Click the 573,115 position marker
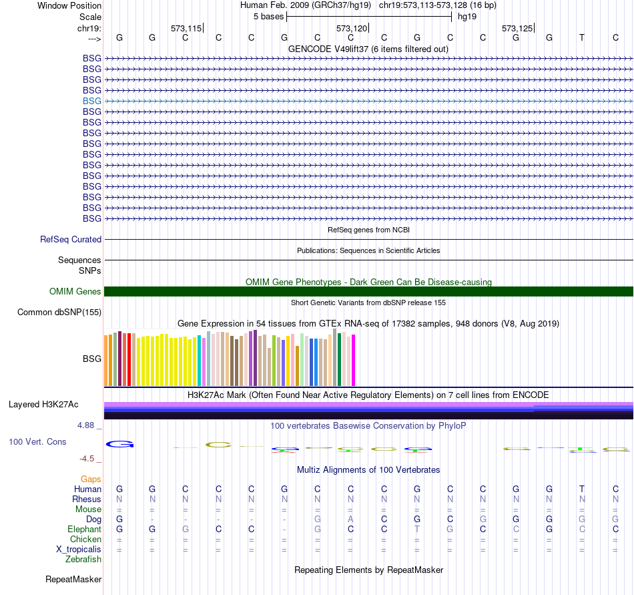Viewport: 634px width, 595px height. pyautogui.click(x=187, y=28)
